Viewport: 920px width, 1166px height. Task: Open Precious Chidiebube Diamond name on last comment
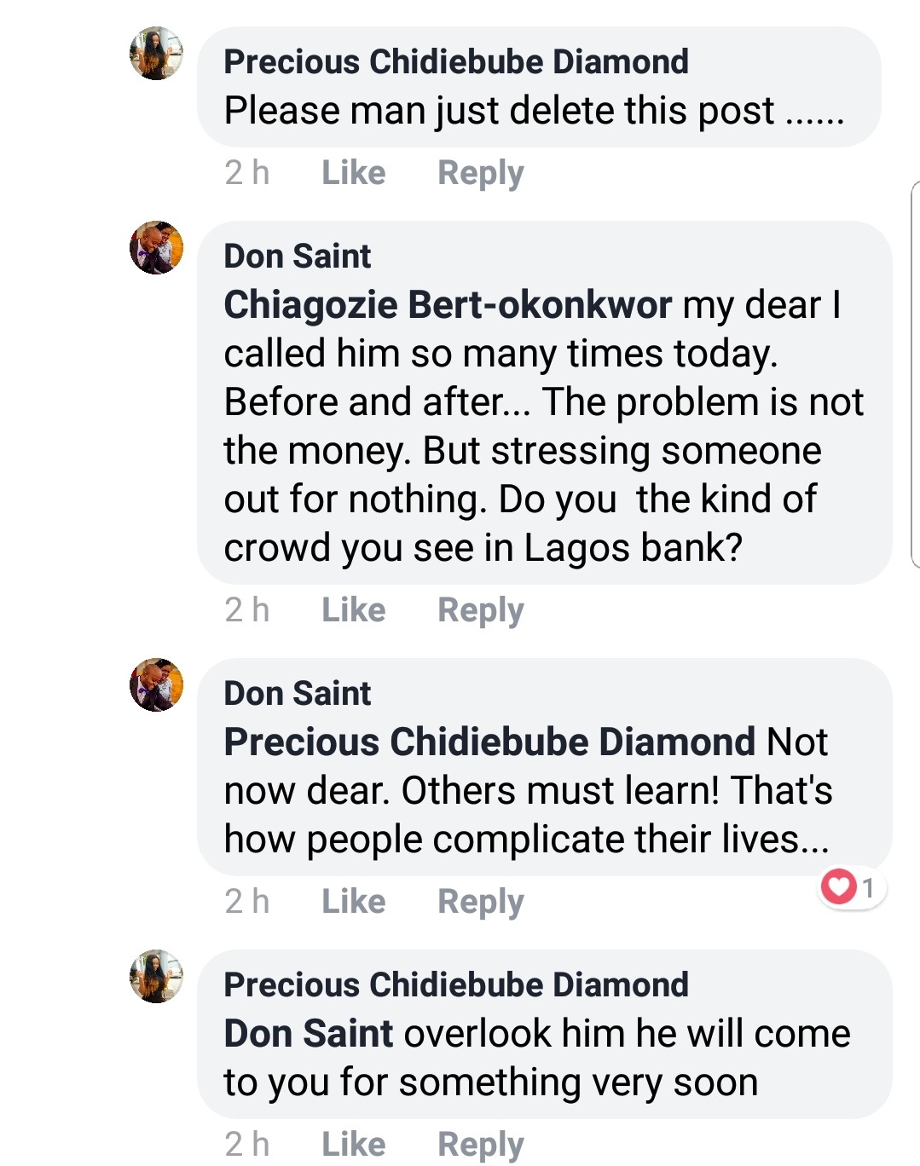[455, 985]
